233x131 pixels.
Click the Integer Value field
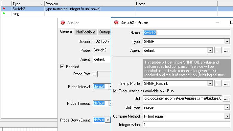coord(186,125)
